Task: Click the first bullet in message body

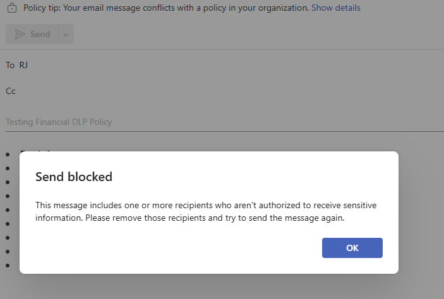Action: point(8,155)
